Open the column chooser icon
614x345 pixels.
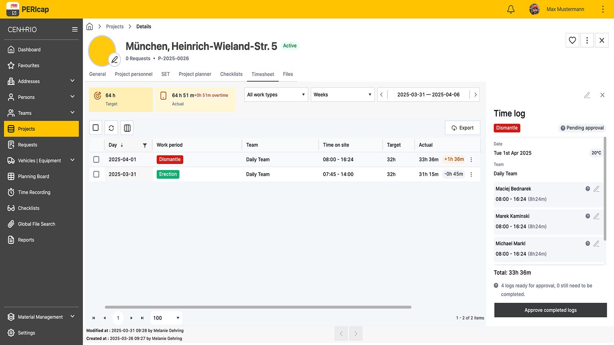127,128
